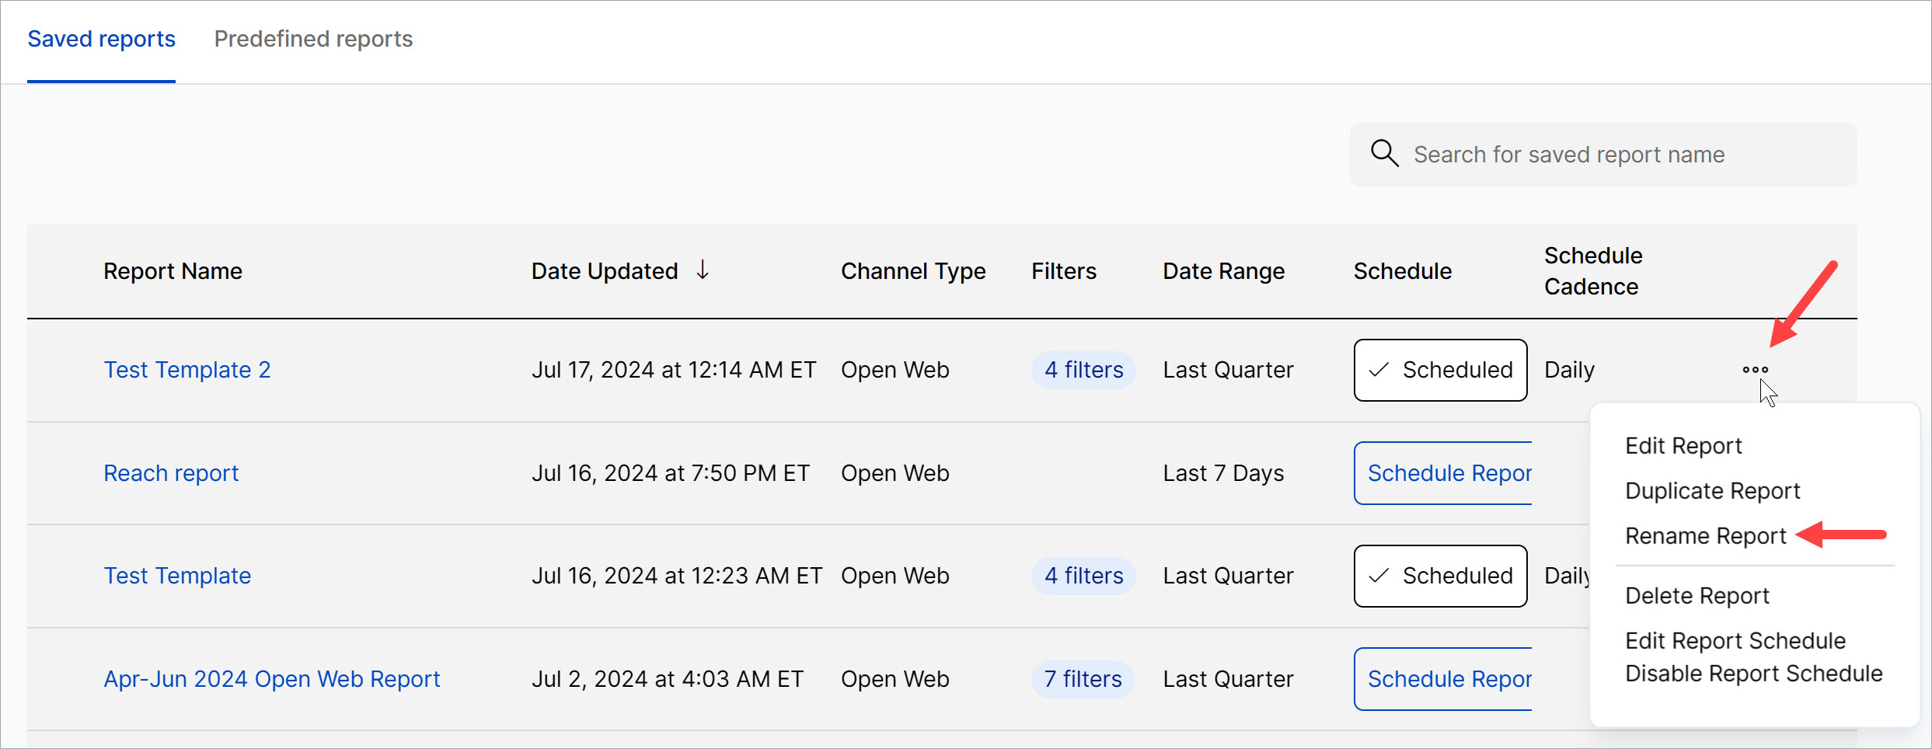
Task: Click Disable Report Schedule option
Action: pyautogui.click(x=1753, y=674)
